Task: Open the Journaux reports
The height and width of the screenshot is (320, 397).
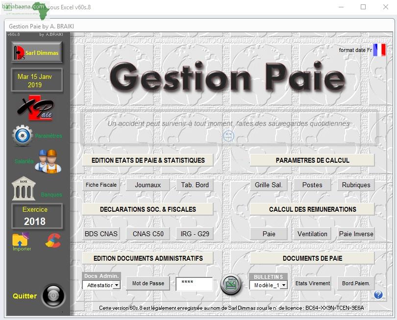Action: 148,185
